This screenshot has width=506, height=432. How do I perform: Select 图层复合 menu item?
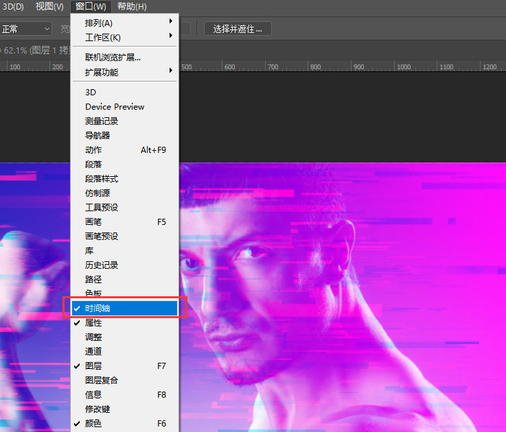coord(124,381)
